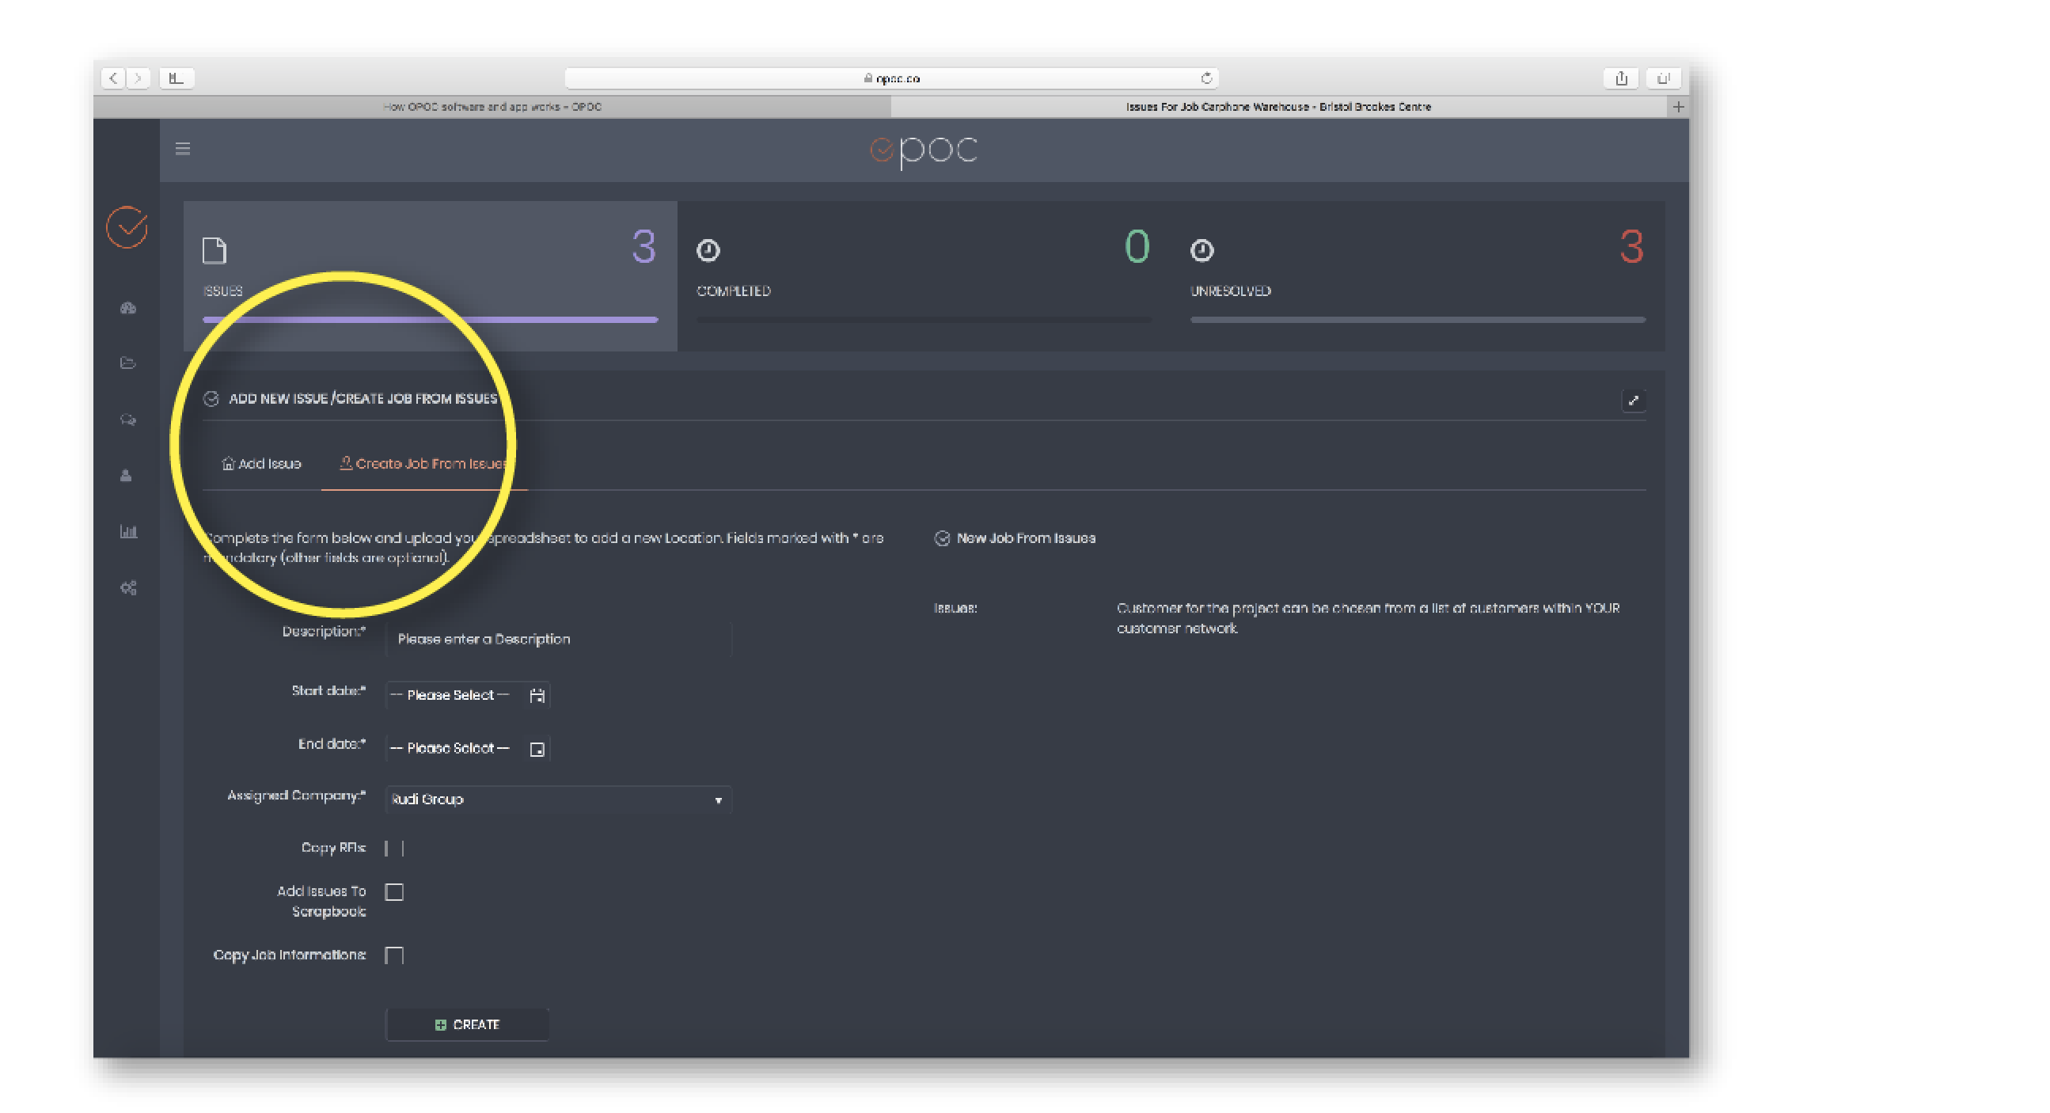2050x1113 pixels.
Task: Click the 'Issues:' label text
Action: point(955,608)
